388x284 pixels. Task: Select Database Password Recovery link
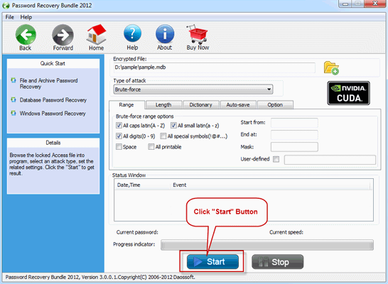53,100
